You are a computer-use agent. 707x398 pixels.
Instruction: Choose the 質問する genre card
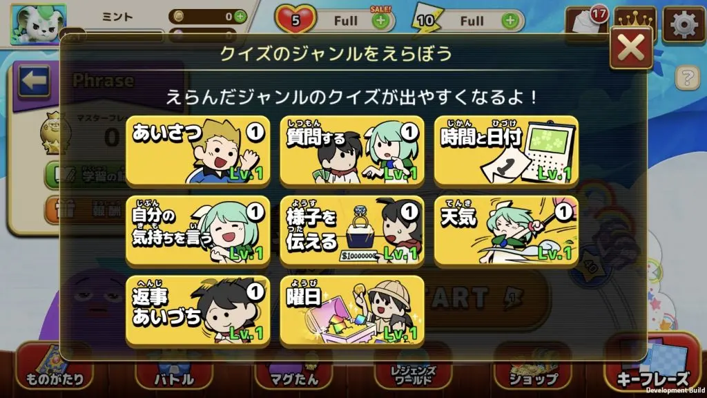coord(352,151)
